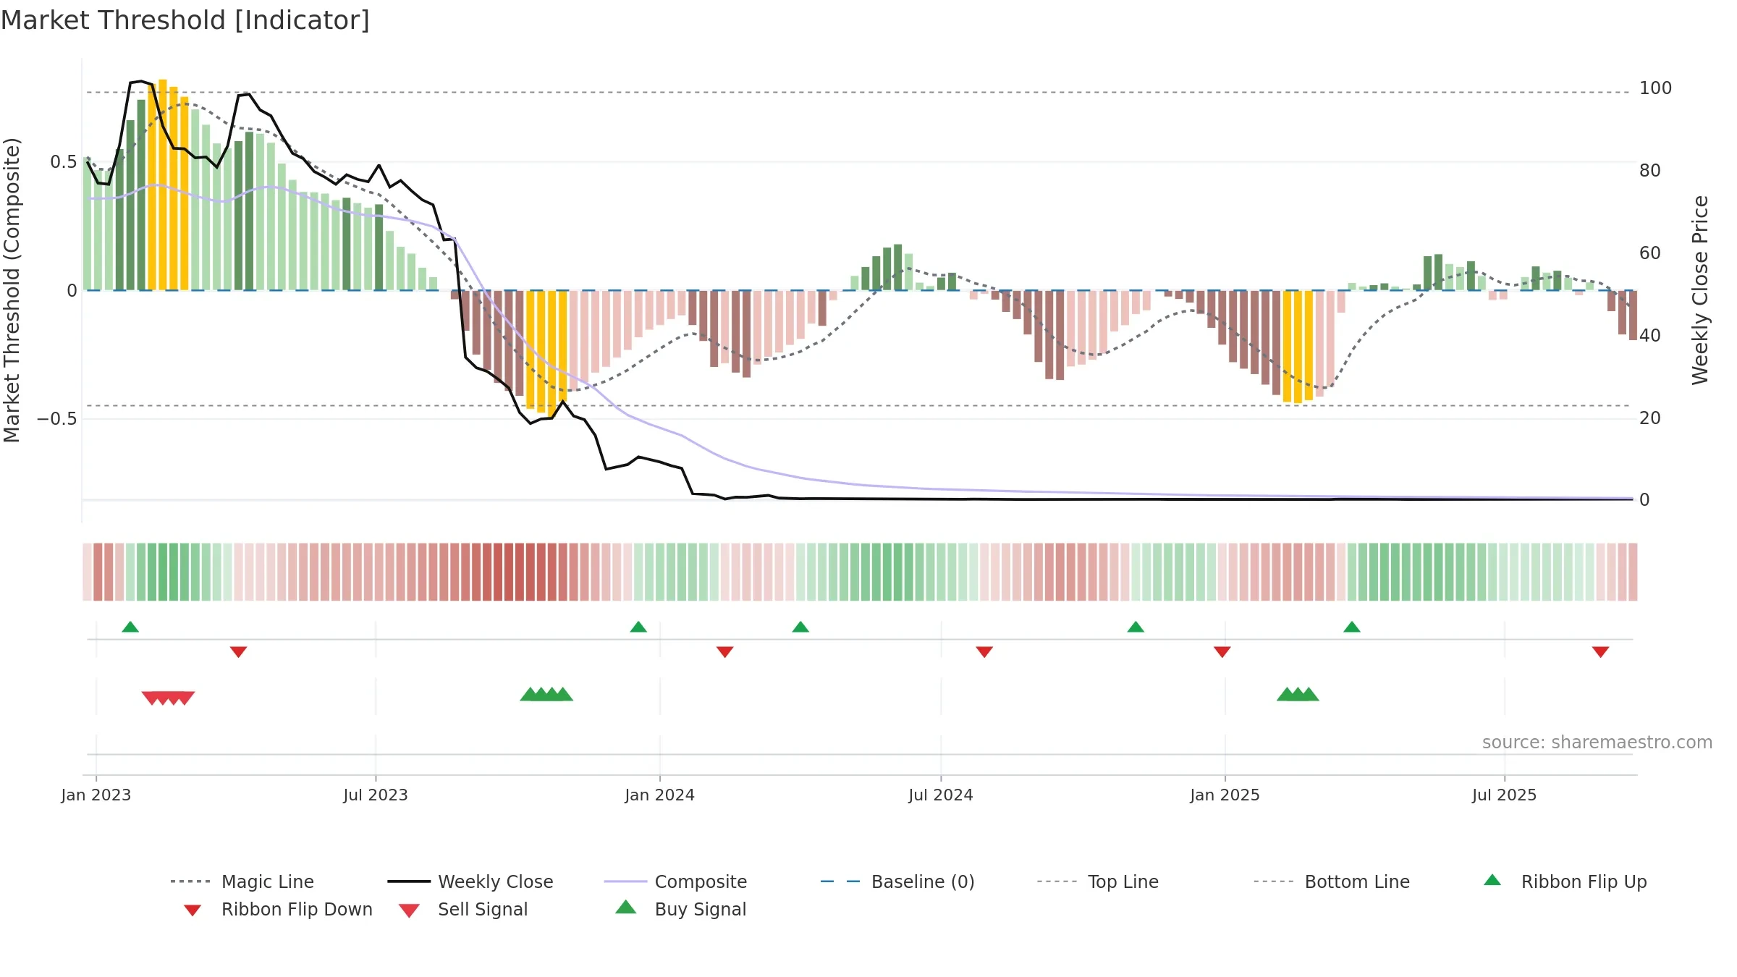Screen dimensions: 1737x977
Task: Click the yellow histogram bars in early 2025
Action: (x=1298, y=347)
